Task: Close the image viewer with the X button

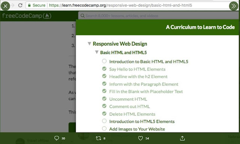Action: [5, 6]
